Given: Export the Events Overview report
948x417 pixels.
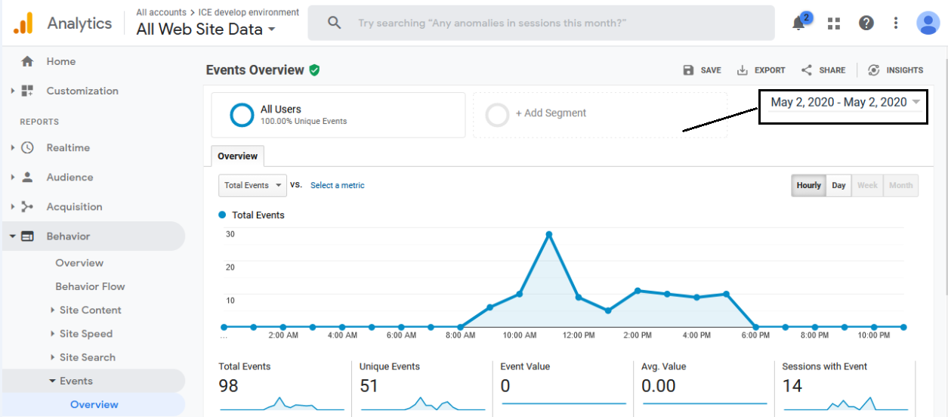Looking at the screenshot, I should [x=761, y=70].
